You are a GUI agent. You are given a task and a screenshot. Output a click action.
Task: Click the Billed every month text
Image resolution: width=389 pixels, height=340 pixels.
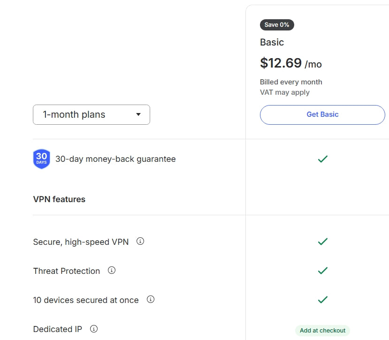coord(291,82)
